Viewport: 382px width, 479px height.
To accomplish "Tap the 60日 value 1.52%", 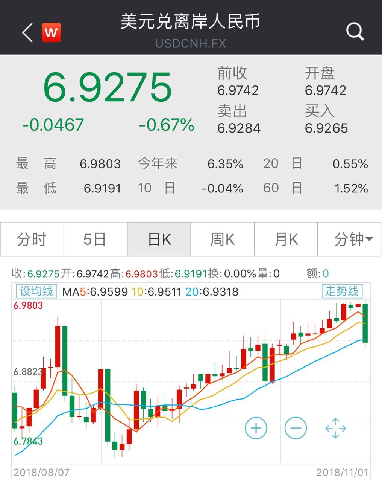I will point(351,188).
